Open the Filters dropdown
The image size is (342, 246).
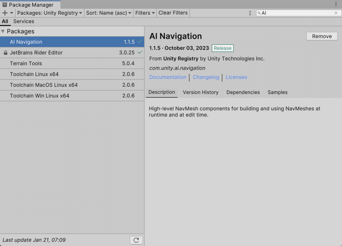click(x=145, y=13)
